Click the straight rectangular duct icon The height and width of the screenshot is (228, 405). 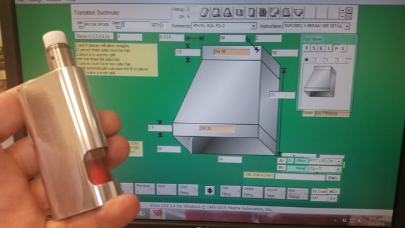click(x=252, y=13)
